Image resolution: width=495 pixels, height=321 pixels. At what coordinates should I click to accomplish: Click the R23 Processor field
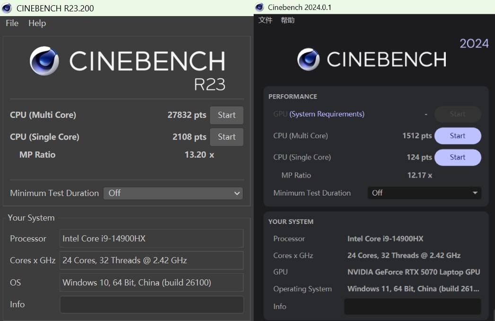[151, 239]
